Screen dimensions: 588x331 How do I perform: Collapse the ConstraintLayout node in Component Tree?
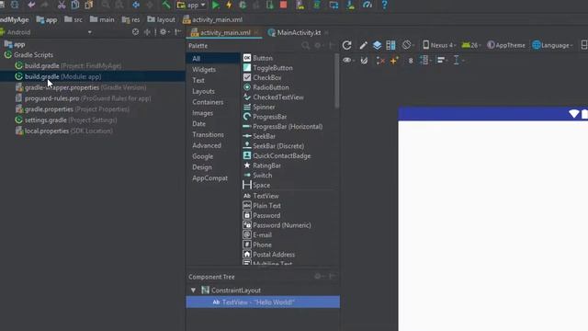point(193,291)
